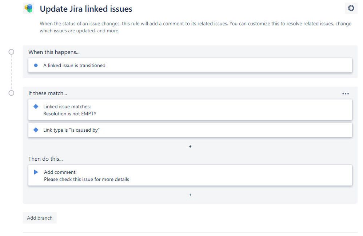363x236 pixels.
Task: Click the Add branch button
Action: (x=40, y=218)
